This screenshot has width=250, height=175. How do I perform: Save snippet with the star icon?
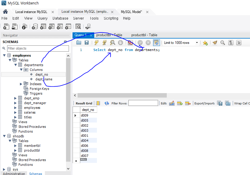[205, 43]
